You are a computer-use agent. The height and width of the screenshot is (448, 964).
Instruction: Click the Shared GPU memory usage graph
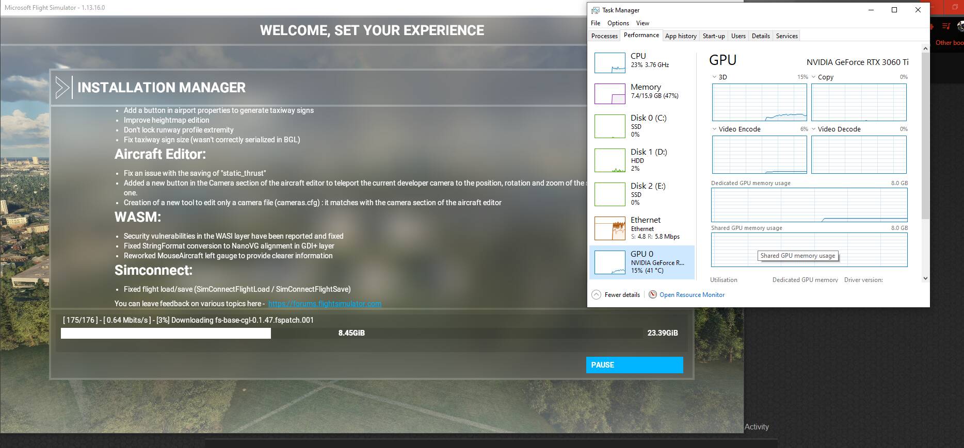click(x=809, y=250)
